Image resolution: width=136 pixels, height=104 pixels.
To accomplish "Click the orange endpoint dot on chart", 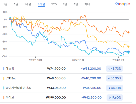I will (x=128, y=32).
